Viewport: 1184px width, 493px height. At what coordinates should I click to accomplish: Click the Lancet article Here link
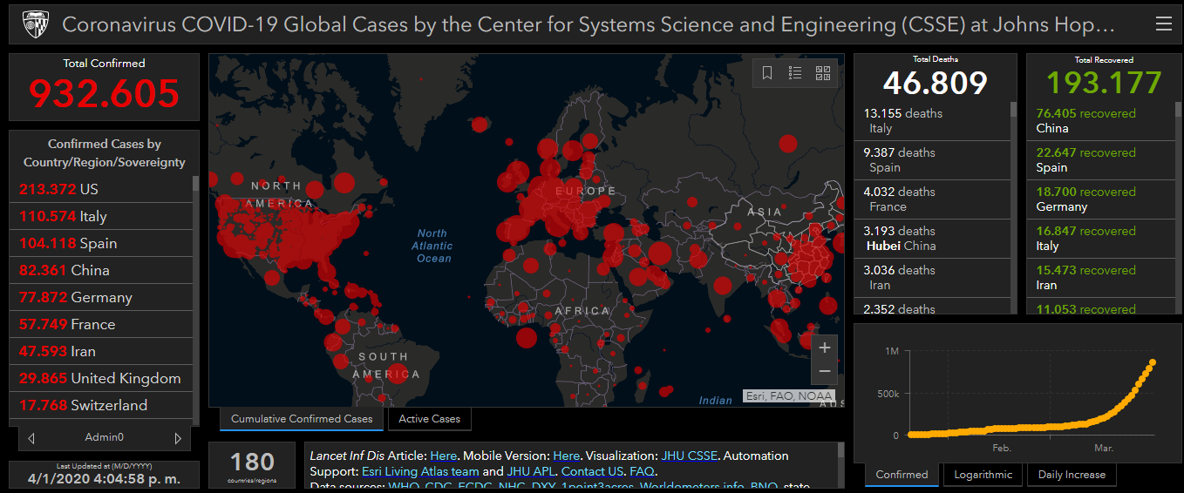pyautogui.click(x=443, y=456)
